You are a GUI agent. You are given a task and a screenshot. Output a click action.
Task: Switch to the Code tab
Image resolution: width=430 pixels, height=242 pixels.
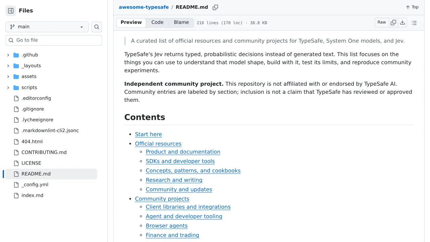tap(157, 23)
